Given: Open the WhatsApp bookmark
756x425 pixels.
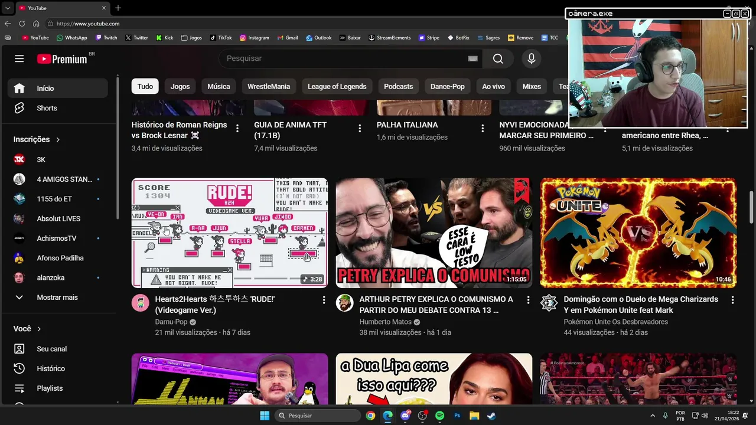Looking at the screenshot, I should [71, 38].
